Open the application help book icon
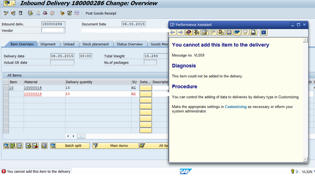315x176 pixels. point(189,32)
